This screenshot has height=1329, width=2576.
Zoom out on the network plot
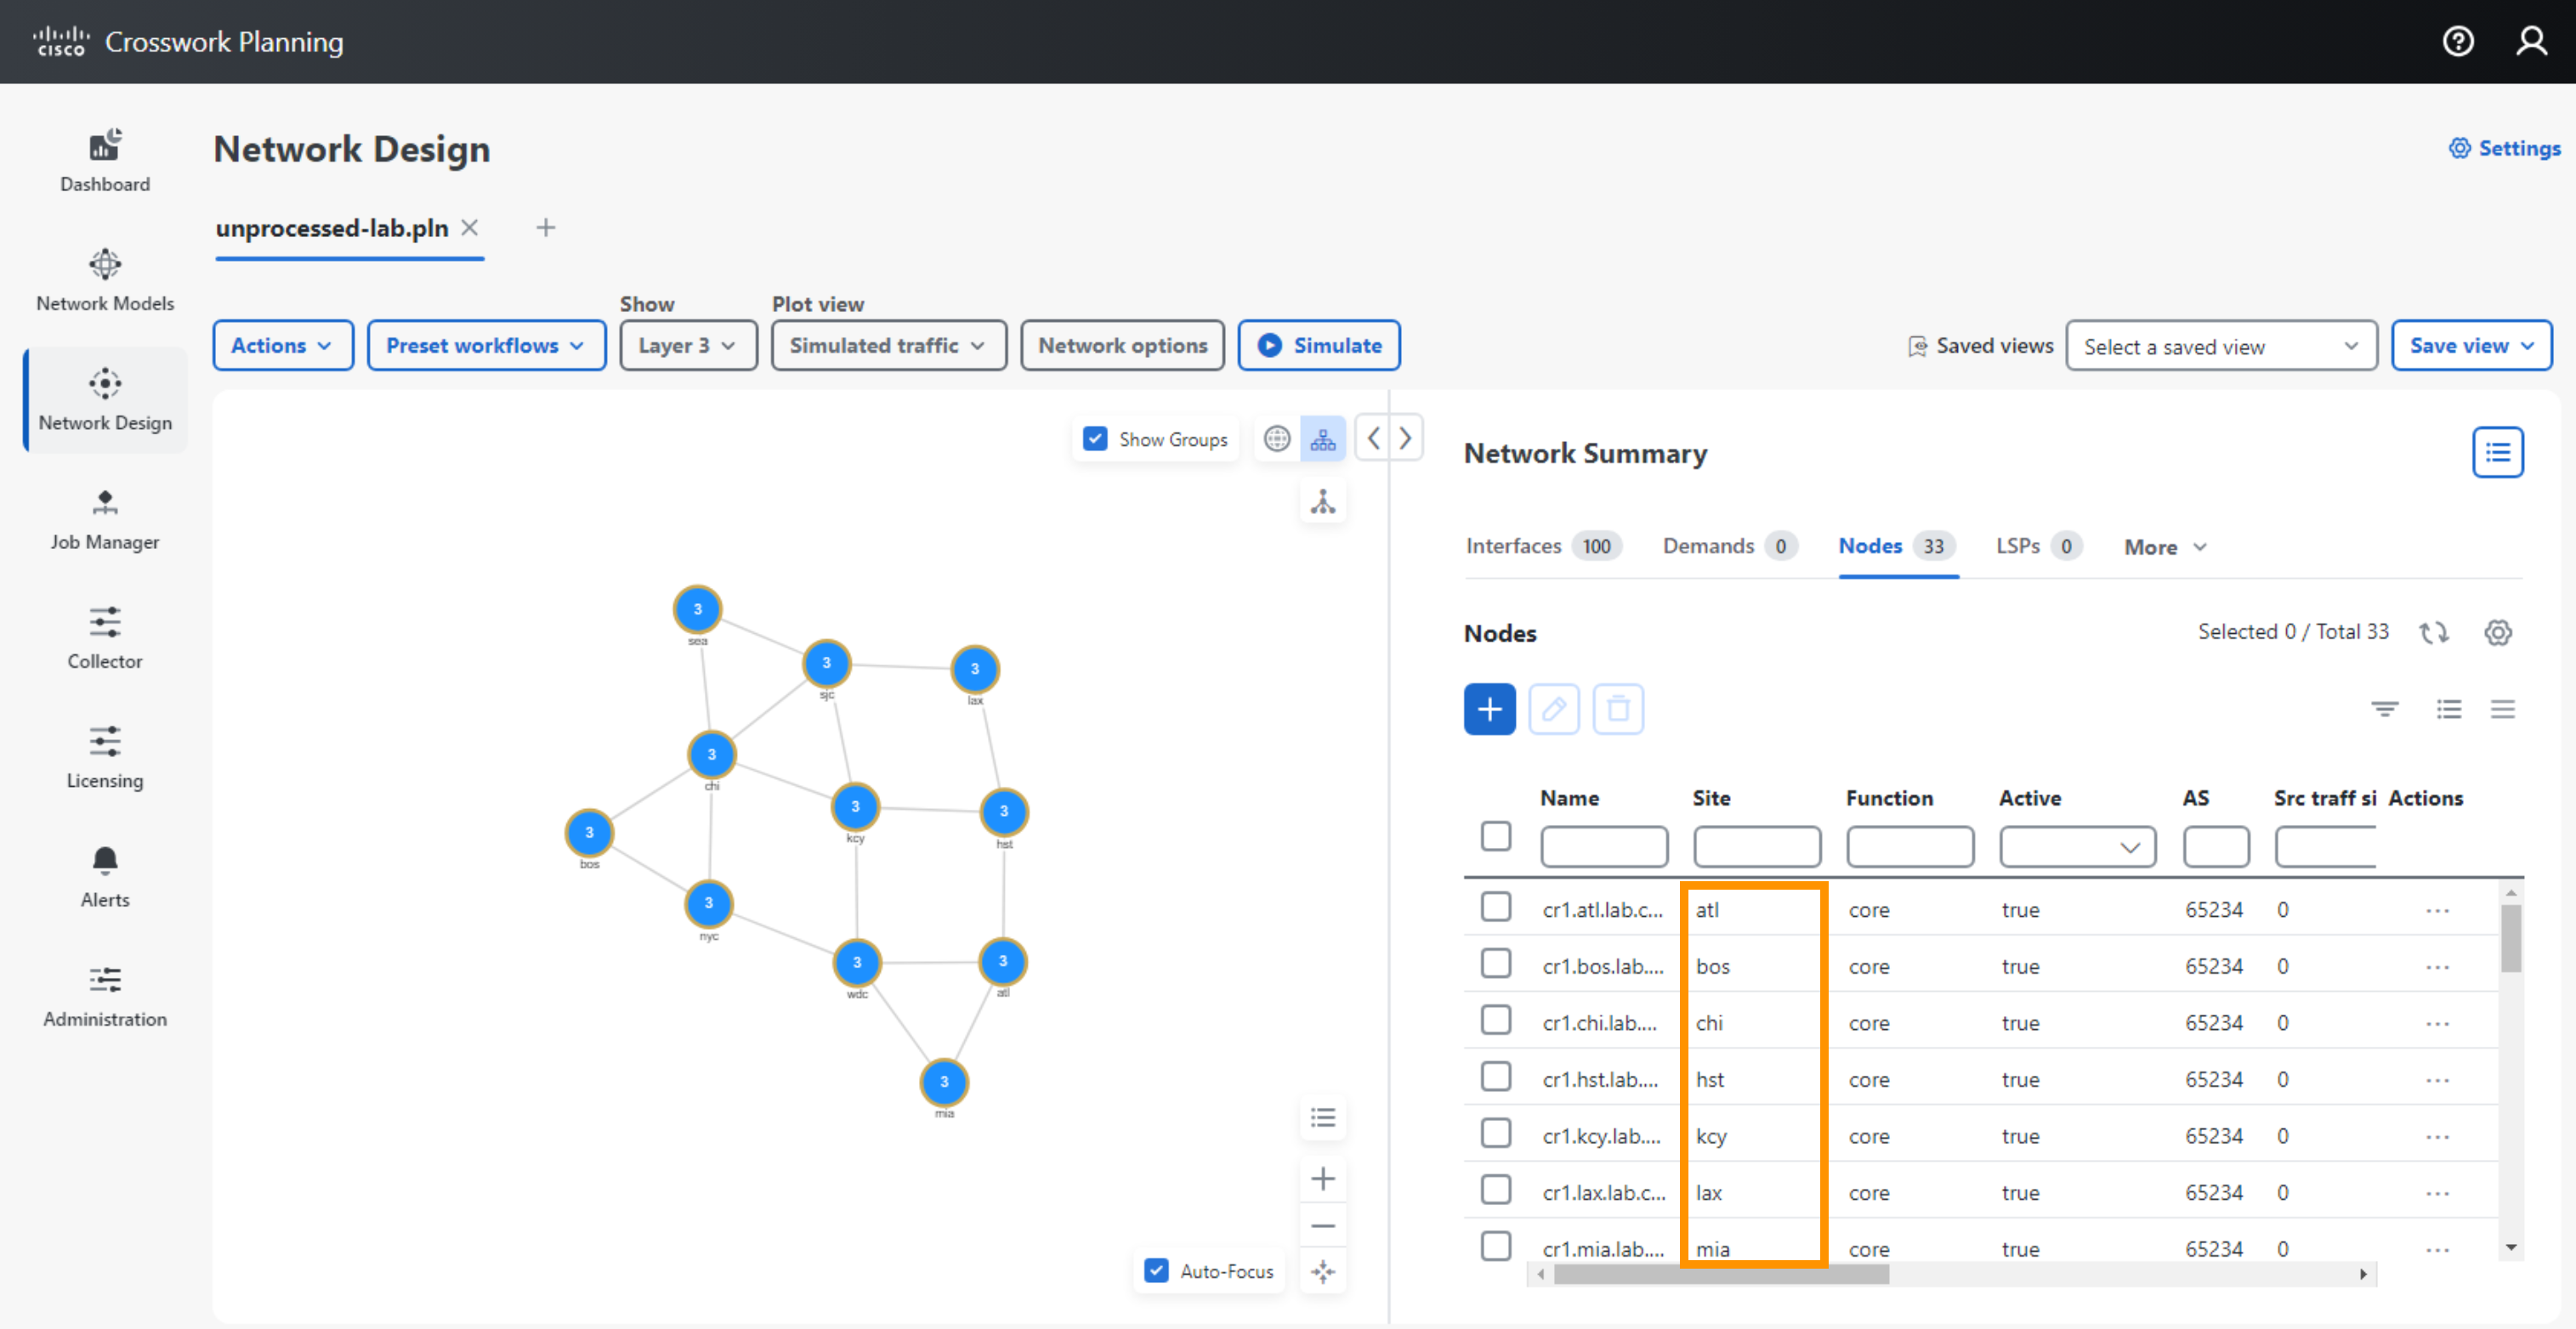pos(1323,1225)
